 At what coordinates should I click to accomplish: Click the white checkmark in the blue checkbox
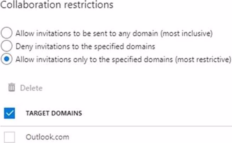tap(10, 113)
